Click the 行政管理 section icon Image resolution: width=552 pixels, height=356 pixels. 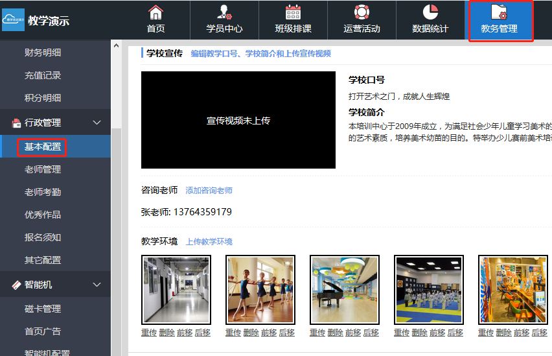pyautogui.click(x=16, y=123)
